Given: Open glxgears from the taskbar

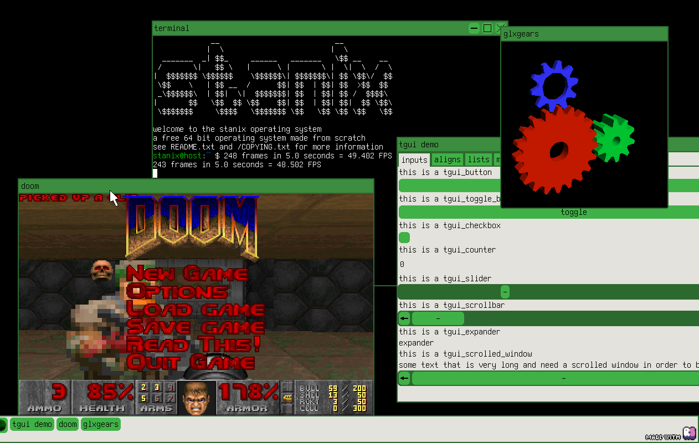Looking at the screenshot, I should pyautogui.click(x=101, y=425).
